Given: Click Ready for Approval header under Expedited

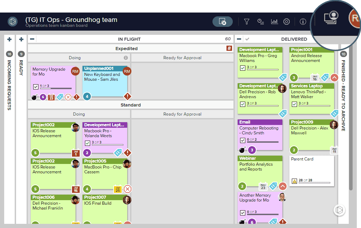Looking at the screenshot, I should 182,58.
